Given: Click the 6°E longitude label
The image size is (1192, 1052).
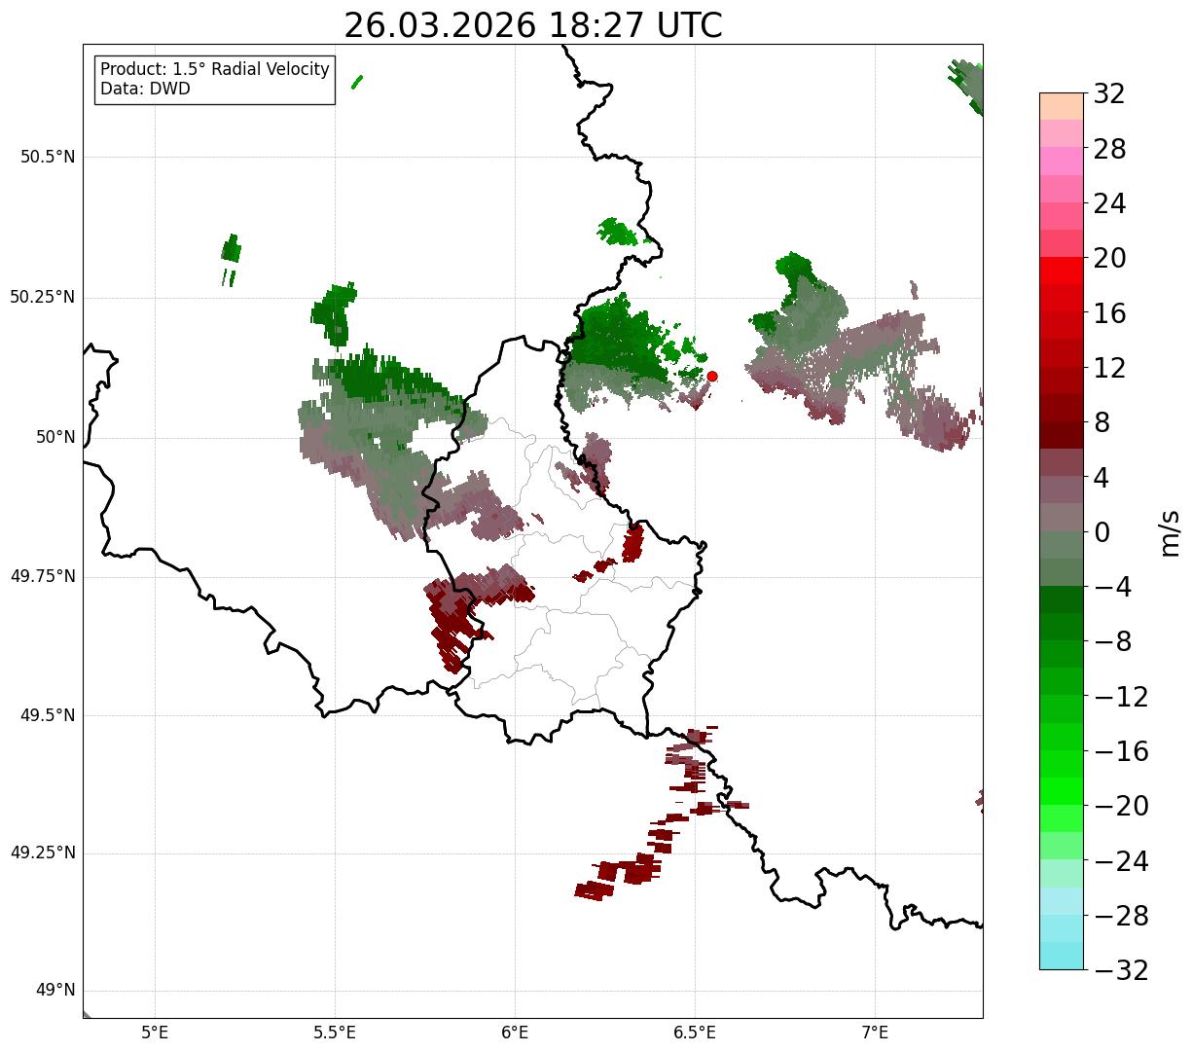Looking at the screenshot, I should coord(515,1032).
